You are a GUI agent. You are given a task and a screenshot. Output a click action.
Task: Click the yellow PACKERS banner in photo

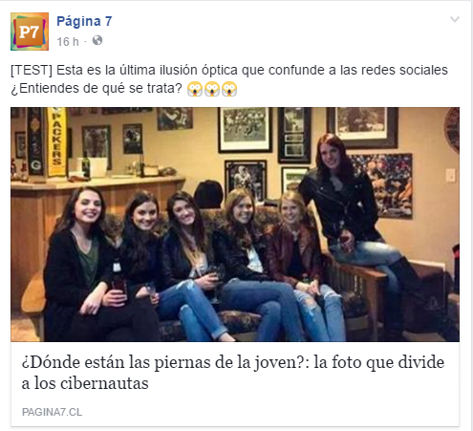56,141
